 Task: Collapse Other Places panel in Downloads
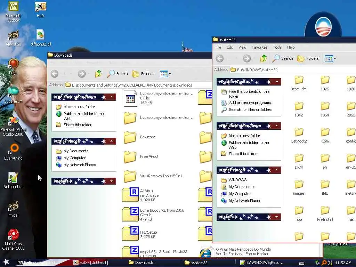pyautogui.click(x=112, y=141)
